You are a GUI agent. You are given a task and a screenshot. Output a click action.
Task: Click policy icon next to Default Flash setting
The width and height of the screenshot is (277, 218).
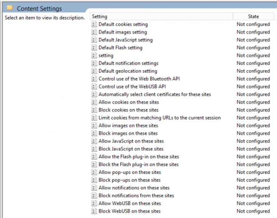(x=94, y=48)
